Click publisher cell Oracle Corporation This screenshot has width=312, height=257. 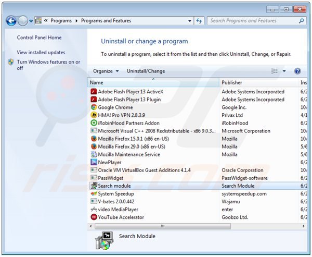pyautogui.click(x=242, y=170)
